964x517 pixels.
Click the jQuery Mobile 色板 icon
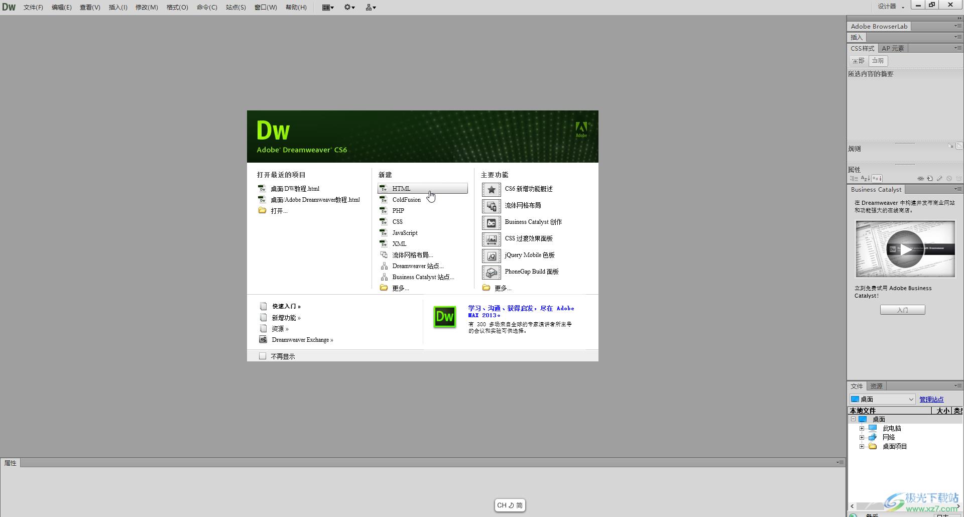[492, 255]
